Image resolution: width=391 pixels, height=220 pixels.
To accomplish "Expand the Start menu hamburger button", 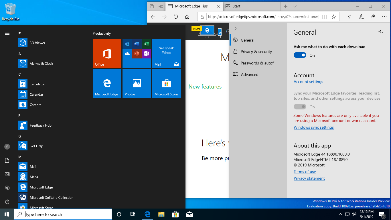I will pos(7,34).
